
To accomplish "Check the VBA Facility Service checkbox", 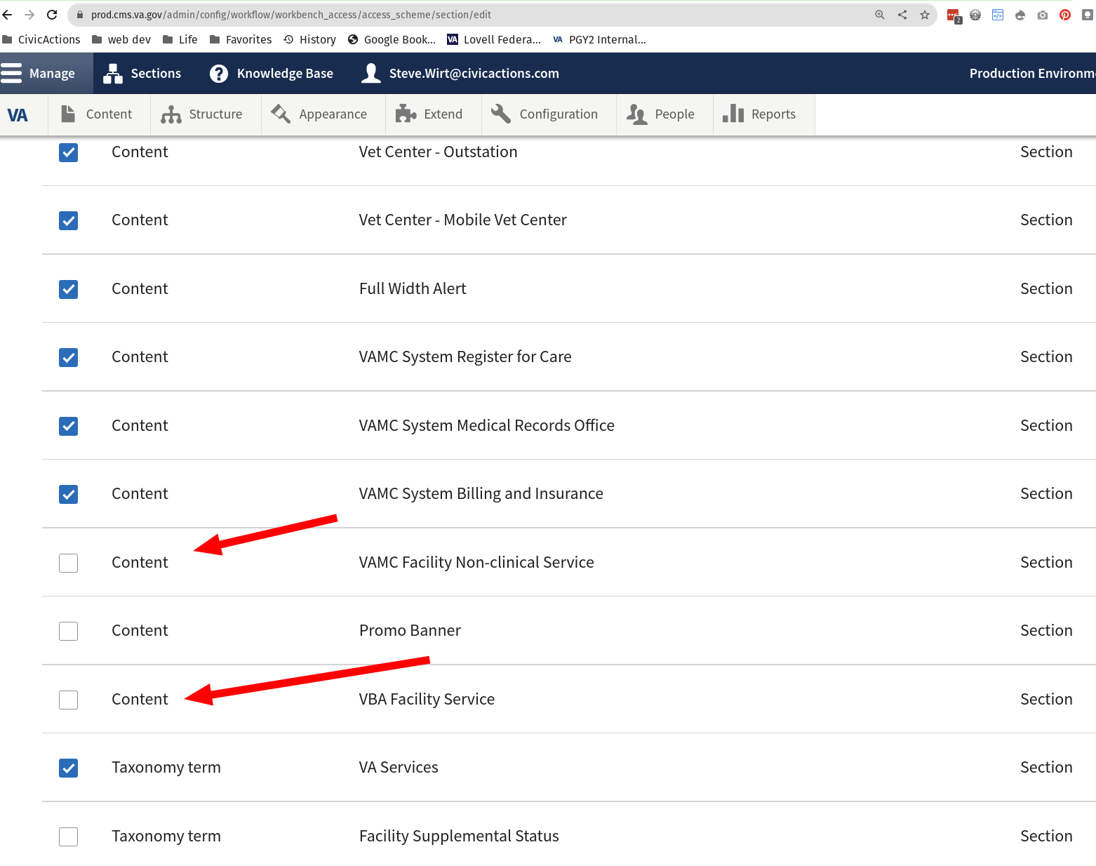I will click(68, 700).
